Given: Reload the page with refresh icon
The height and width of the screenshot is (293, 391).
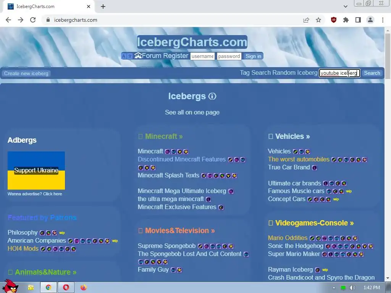Looking at the screenshot, I should tap(33, 20).
